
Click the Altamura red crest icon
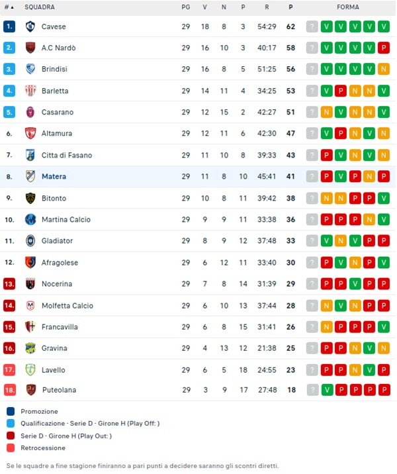pyautogui.click(x=30, y=133)
